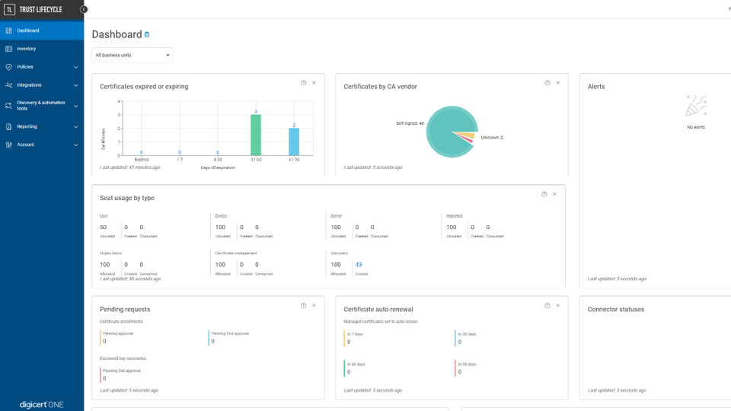This screenshot has height=411, width=731.
Task: Open help for Seat usage by type
Action: (544, 194)
